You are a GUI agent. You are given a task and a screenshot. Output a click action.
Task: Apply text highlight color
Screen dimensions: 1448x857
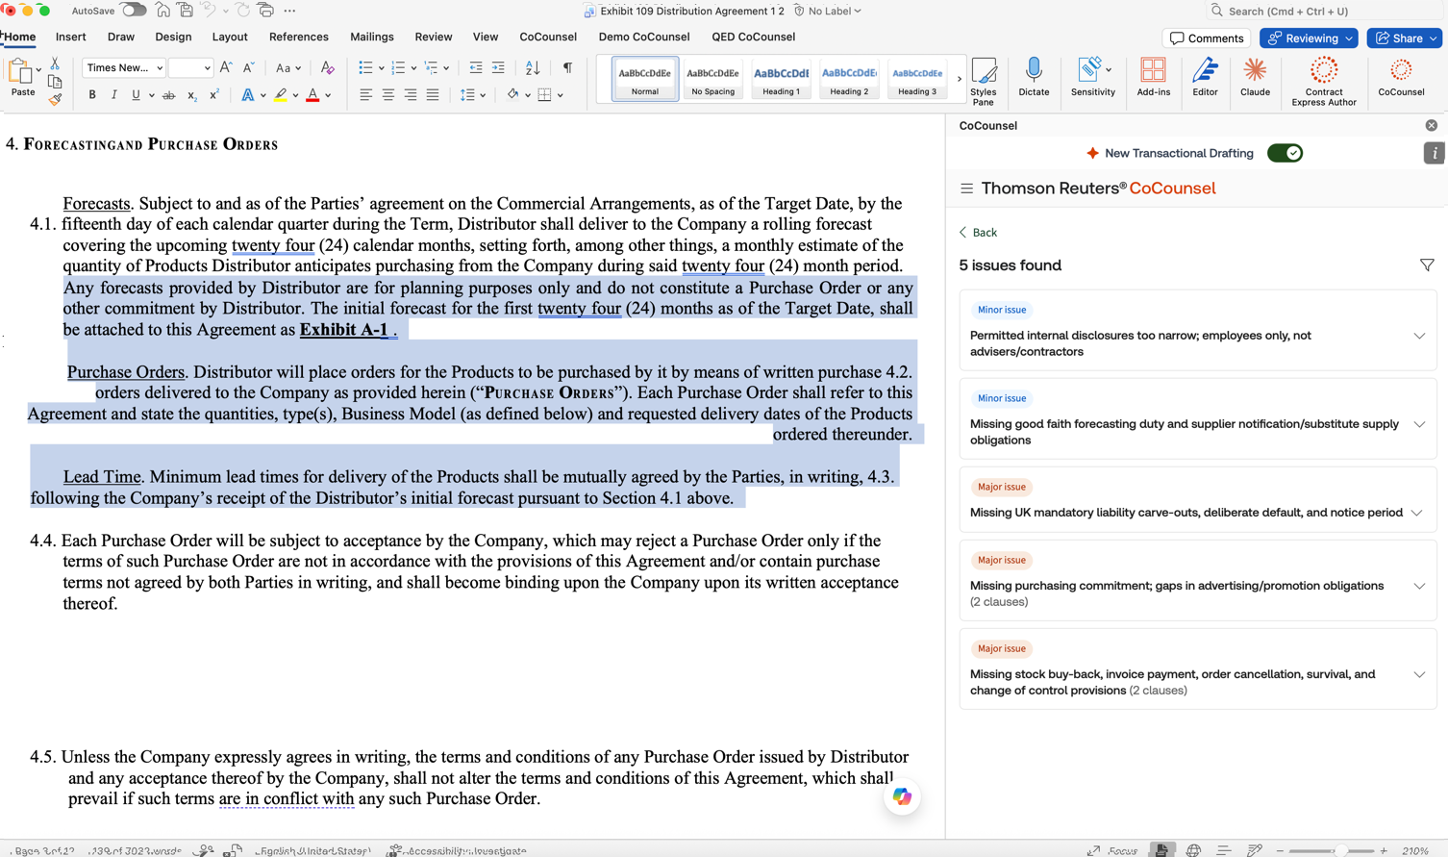point(281,95)
